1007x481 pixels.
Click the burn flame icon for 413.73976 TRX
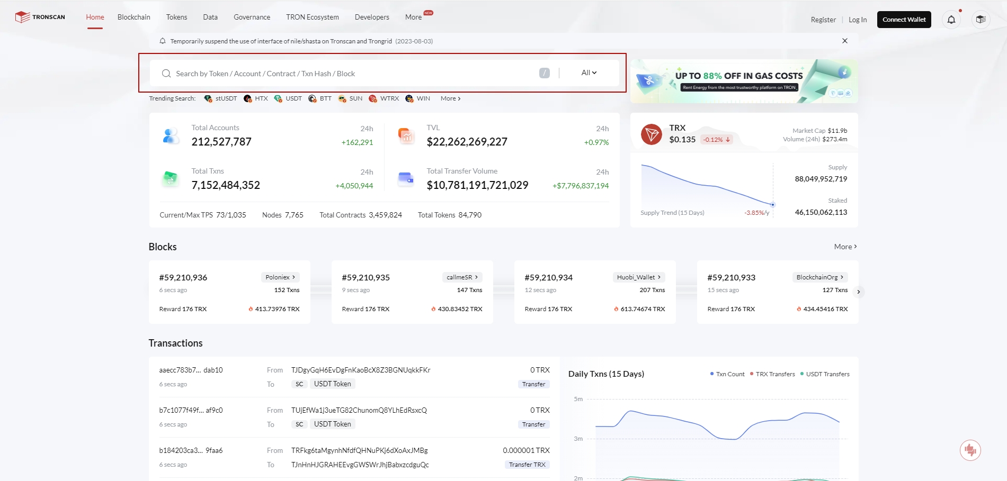click(x=251, y=309)
